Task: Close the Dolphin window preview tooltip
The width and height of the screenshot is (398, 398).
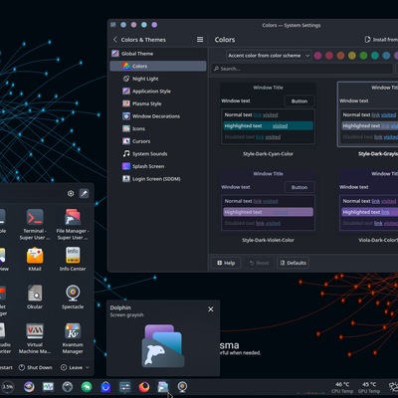Action: (x=211, y=309)
